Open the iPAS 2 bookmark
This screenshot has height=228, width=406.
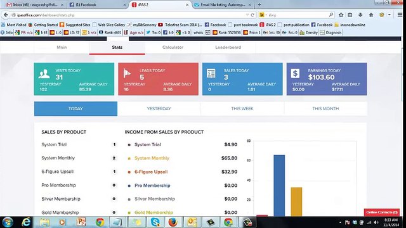(x=268, y=25)
